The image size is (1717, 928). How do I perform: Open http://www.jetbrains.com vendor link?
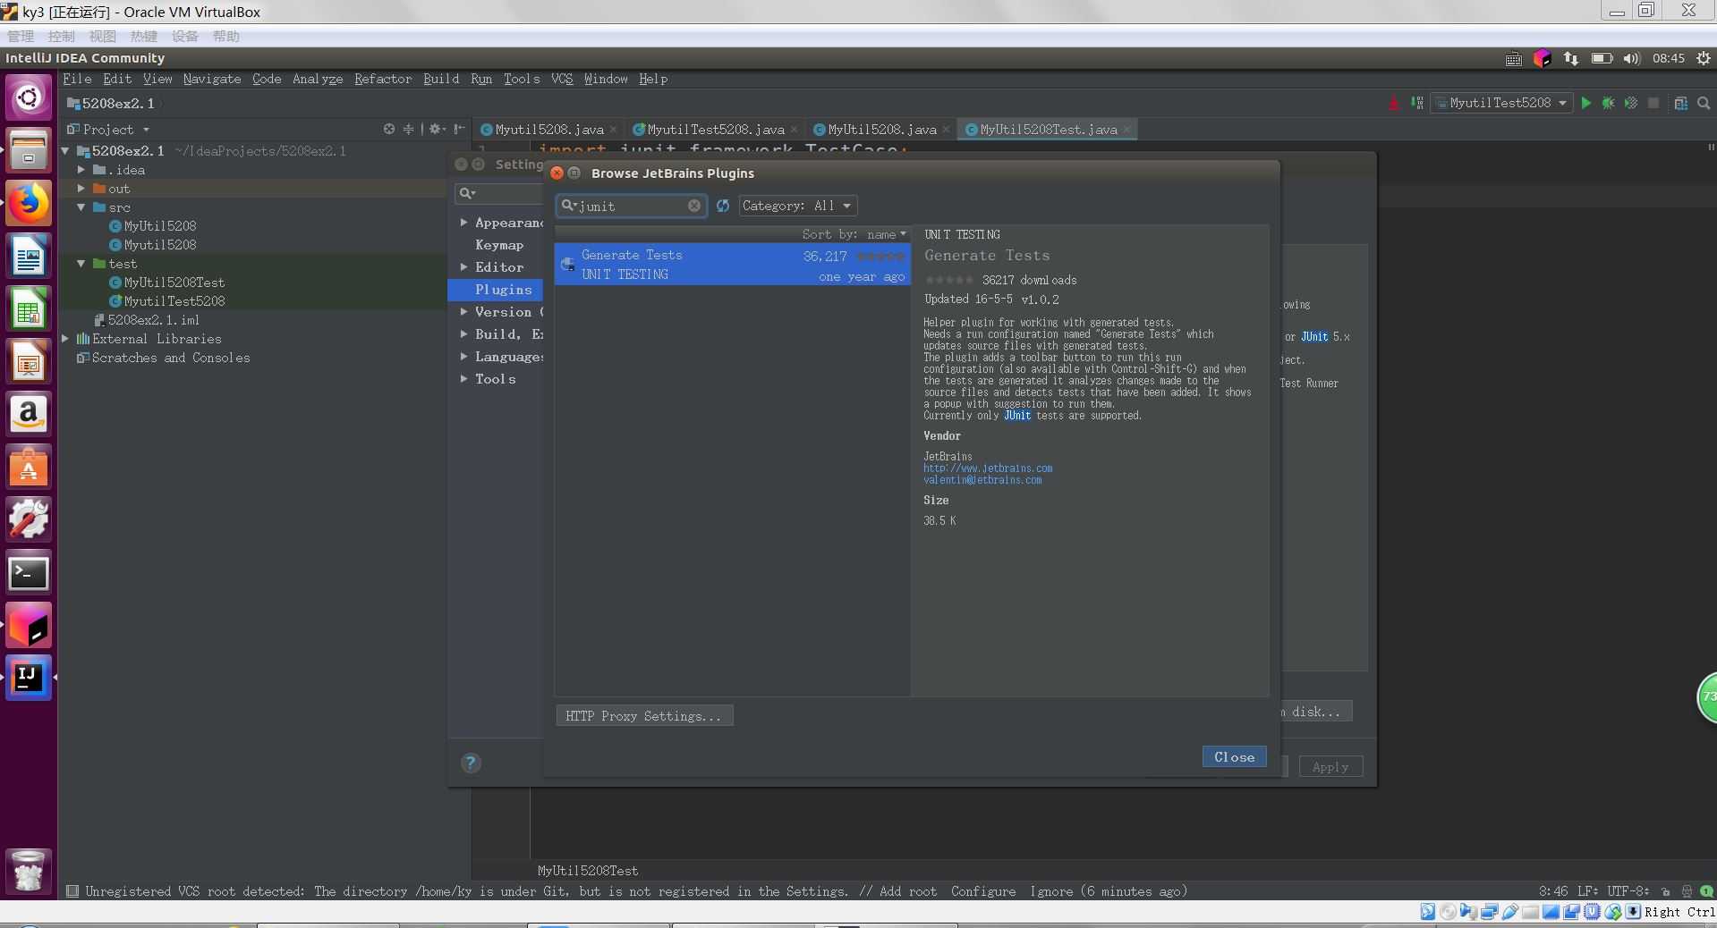click(988, 468)
